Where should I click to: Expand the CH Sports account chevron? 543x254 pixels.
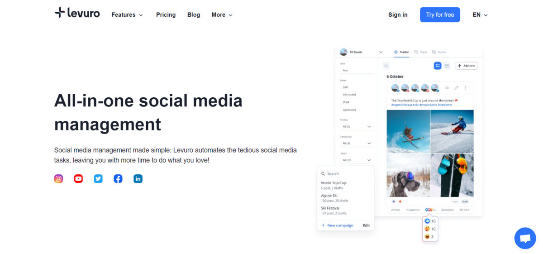(381, 52)
